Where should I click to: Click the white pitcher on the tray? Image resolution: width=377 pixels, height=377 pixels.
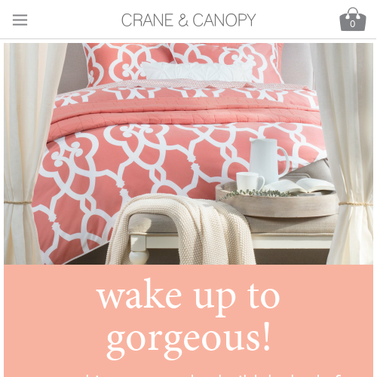point(269,160)
